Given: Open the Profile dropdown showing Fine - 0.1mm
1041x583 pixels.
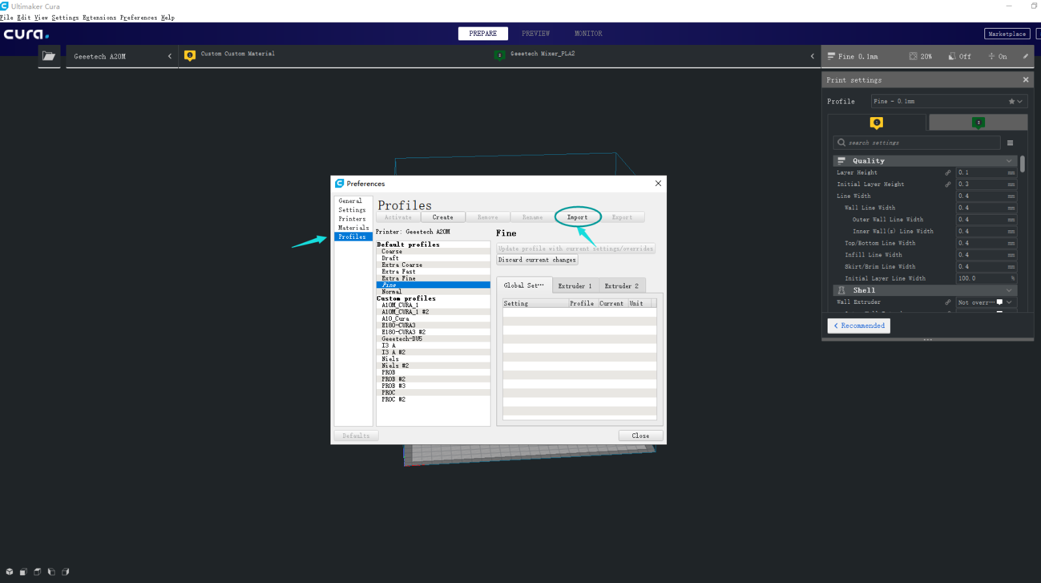Looking at the screenshot, I should point(949,102).
